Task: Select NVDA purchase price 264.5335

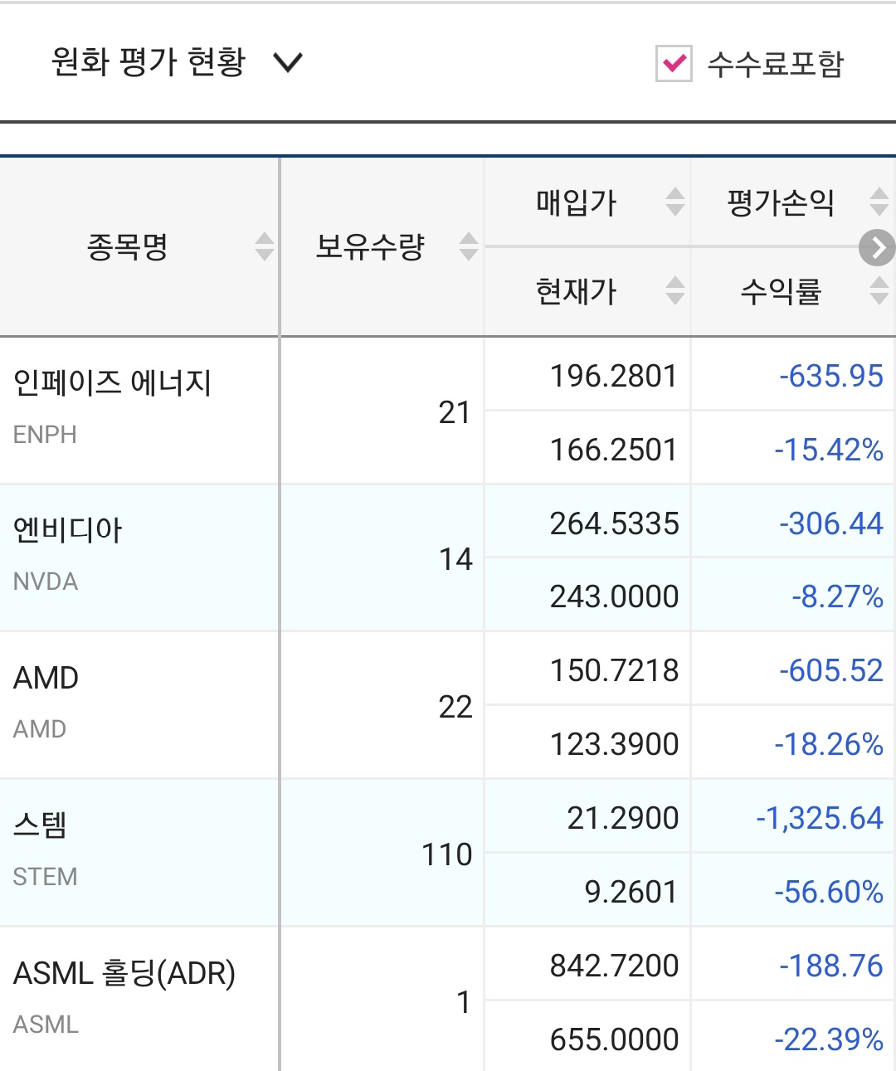Action: pos(615,523)
